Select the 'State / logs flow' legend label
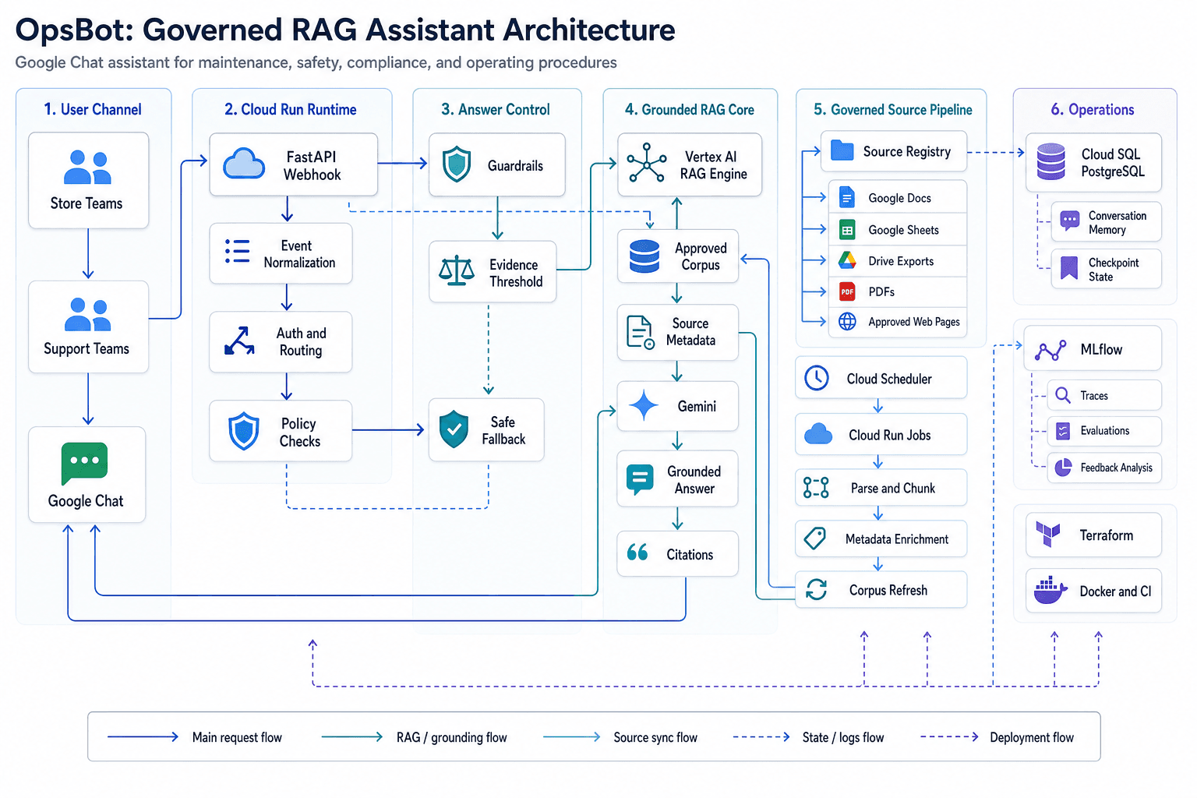 click(843, 737)
